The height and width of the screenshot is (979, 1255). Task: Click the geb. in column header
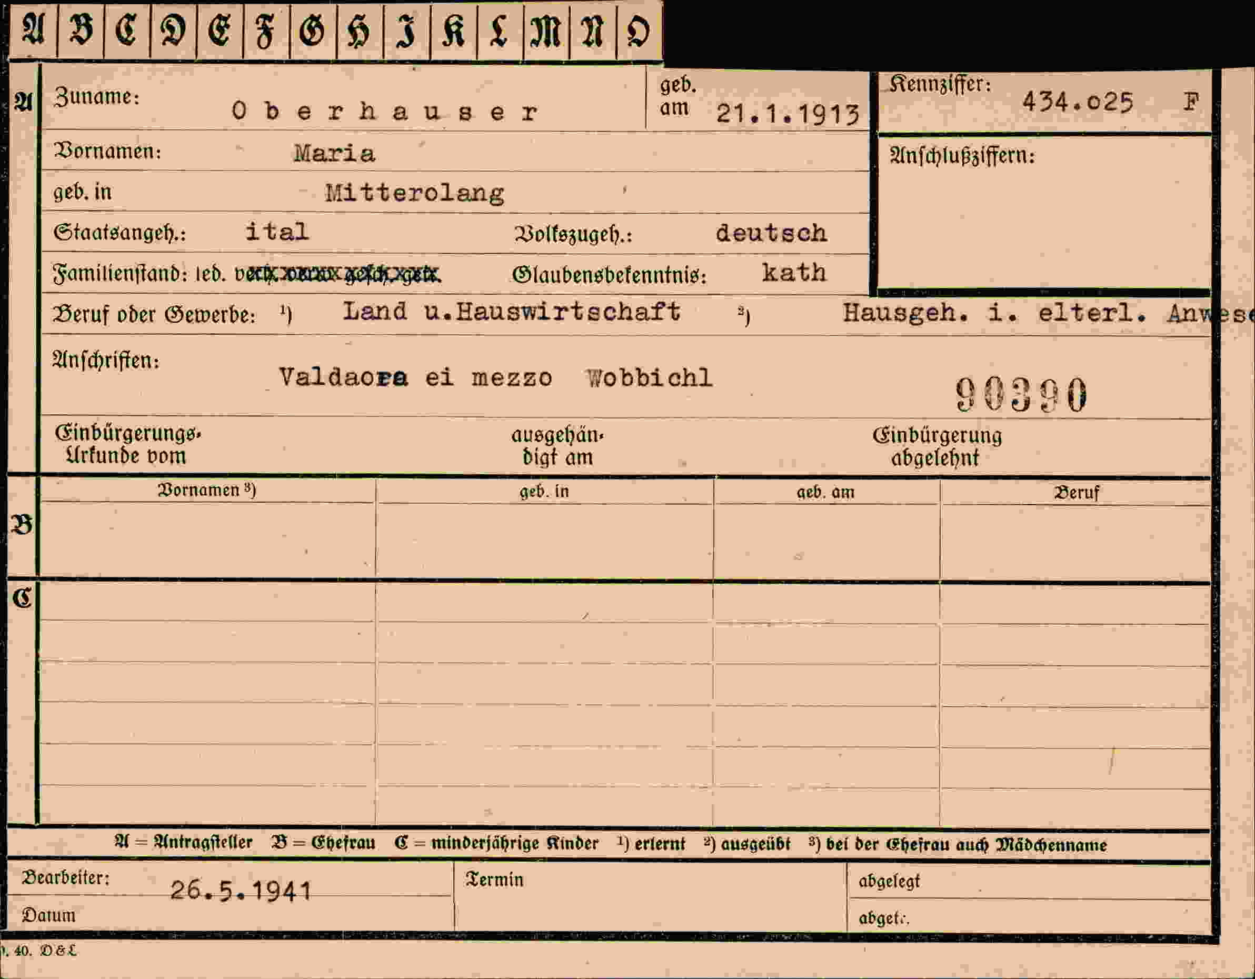[x=544, y=492]
